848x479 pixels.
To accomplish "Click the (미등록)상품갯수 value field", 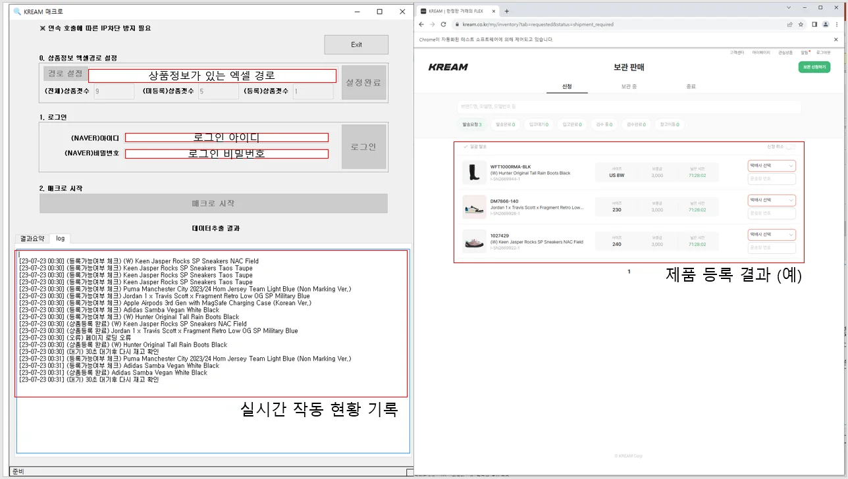I will point(219,91).
